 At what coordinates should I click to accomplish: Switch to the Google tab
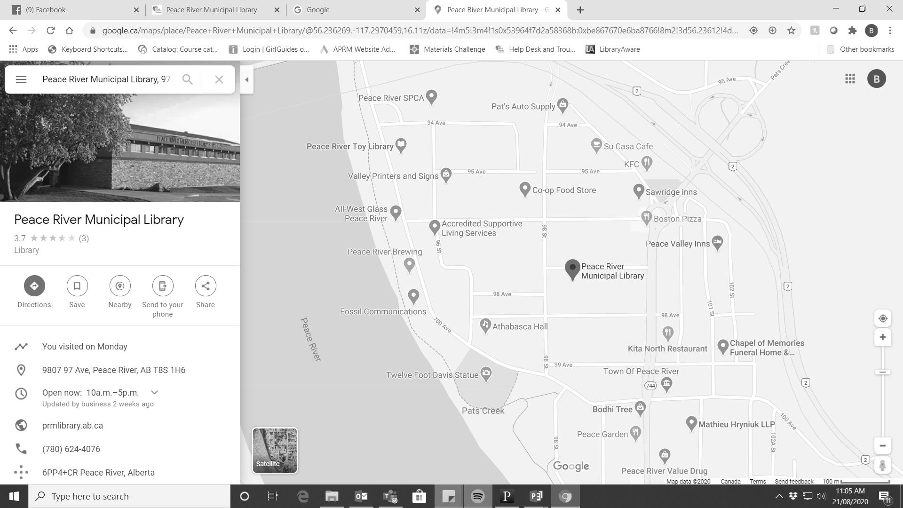click(x=353, y=10)
